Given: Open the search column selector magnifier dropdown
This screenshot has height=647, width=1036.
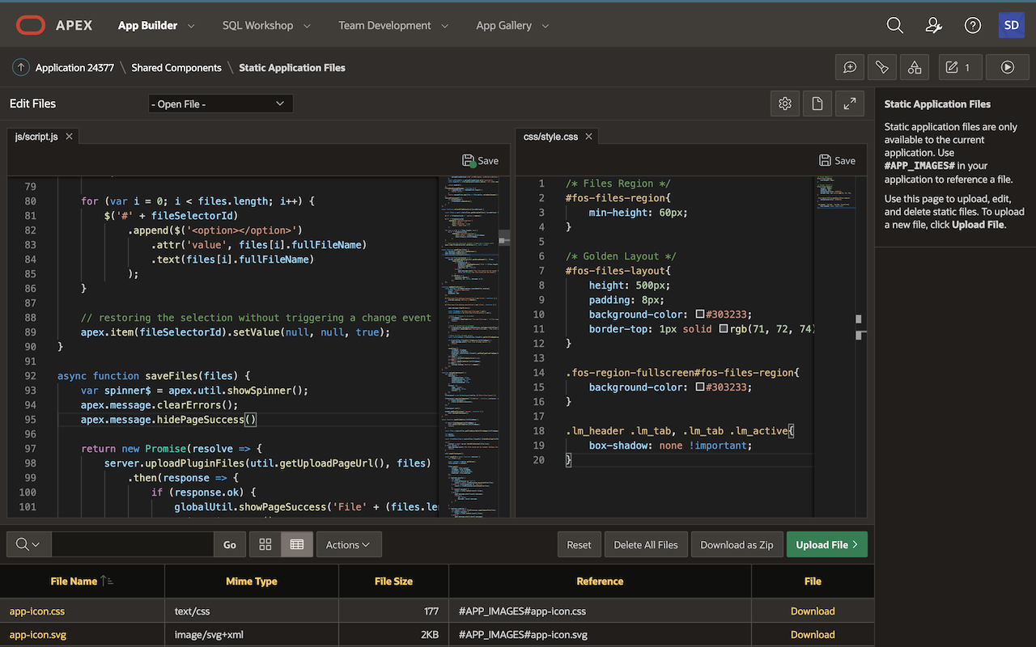Looking at the screenshot, I should click(28, 544).
